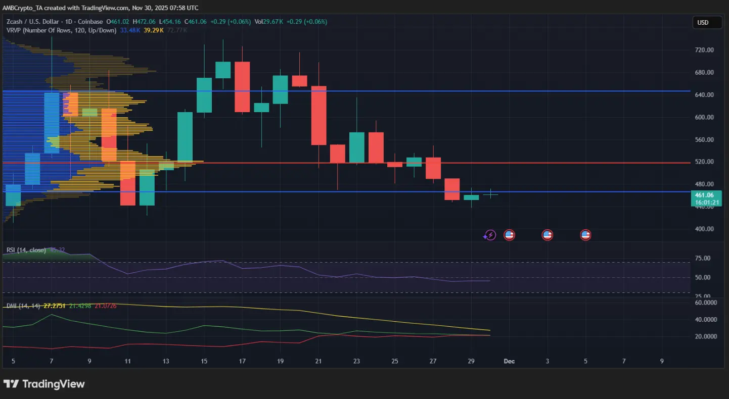Open the USD currency selector
Screen dimensions: 729x399
(x=707, y=22)
